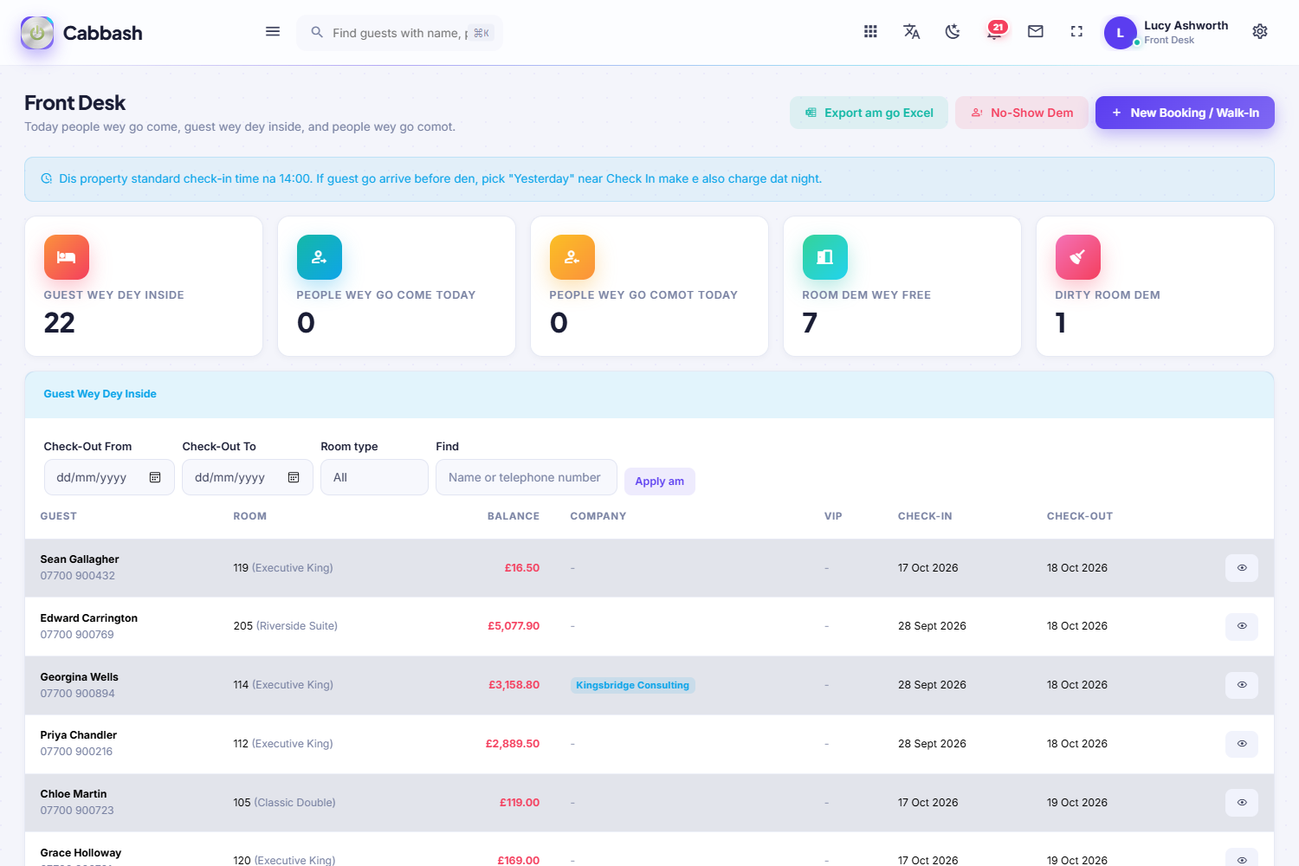Switch to dark mode
The image size is (1299, 866).
953,32
